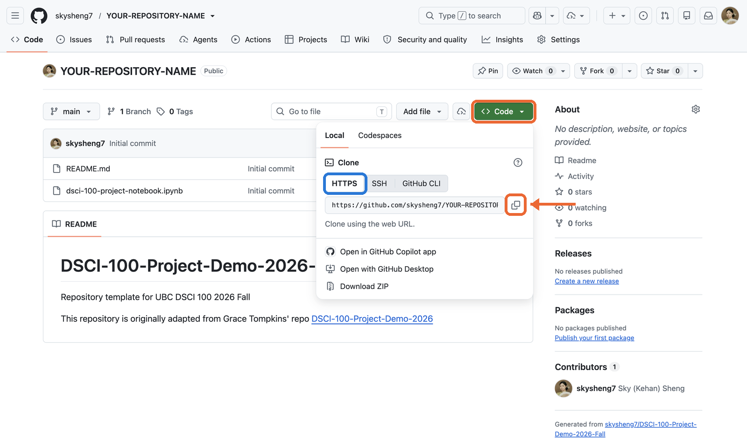
Task: Click Create a new release link
Action: tap(587, 281)
